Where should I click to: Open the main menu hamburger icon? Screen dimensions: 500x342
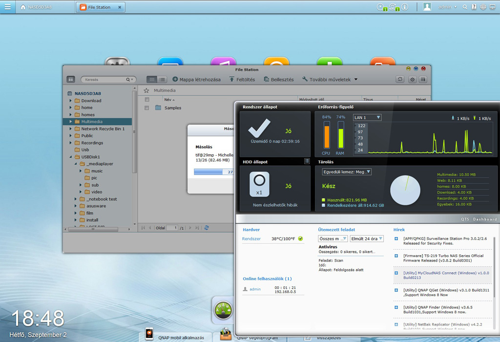tap(7, 7)
